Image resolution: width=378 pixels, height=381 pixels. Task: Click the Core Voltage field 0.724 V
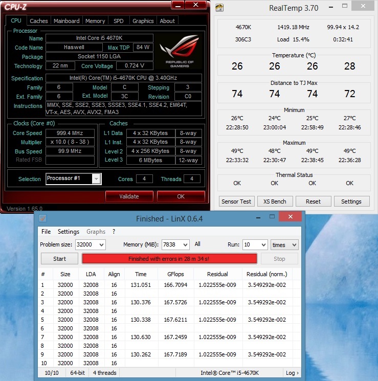(x=135, y=65)
